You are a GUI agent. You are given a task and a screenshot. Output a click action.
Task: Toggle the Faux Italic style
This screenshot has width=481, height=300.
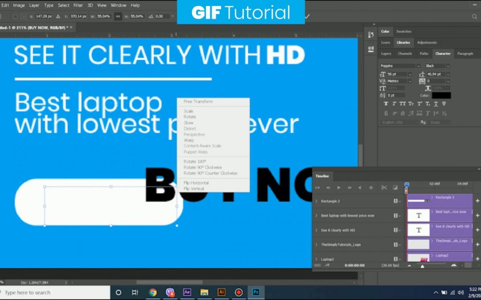point(394,104)
